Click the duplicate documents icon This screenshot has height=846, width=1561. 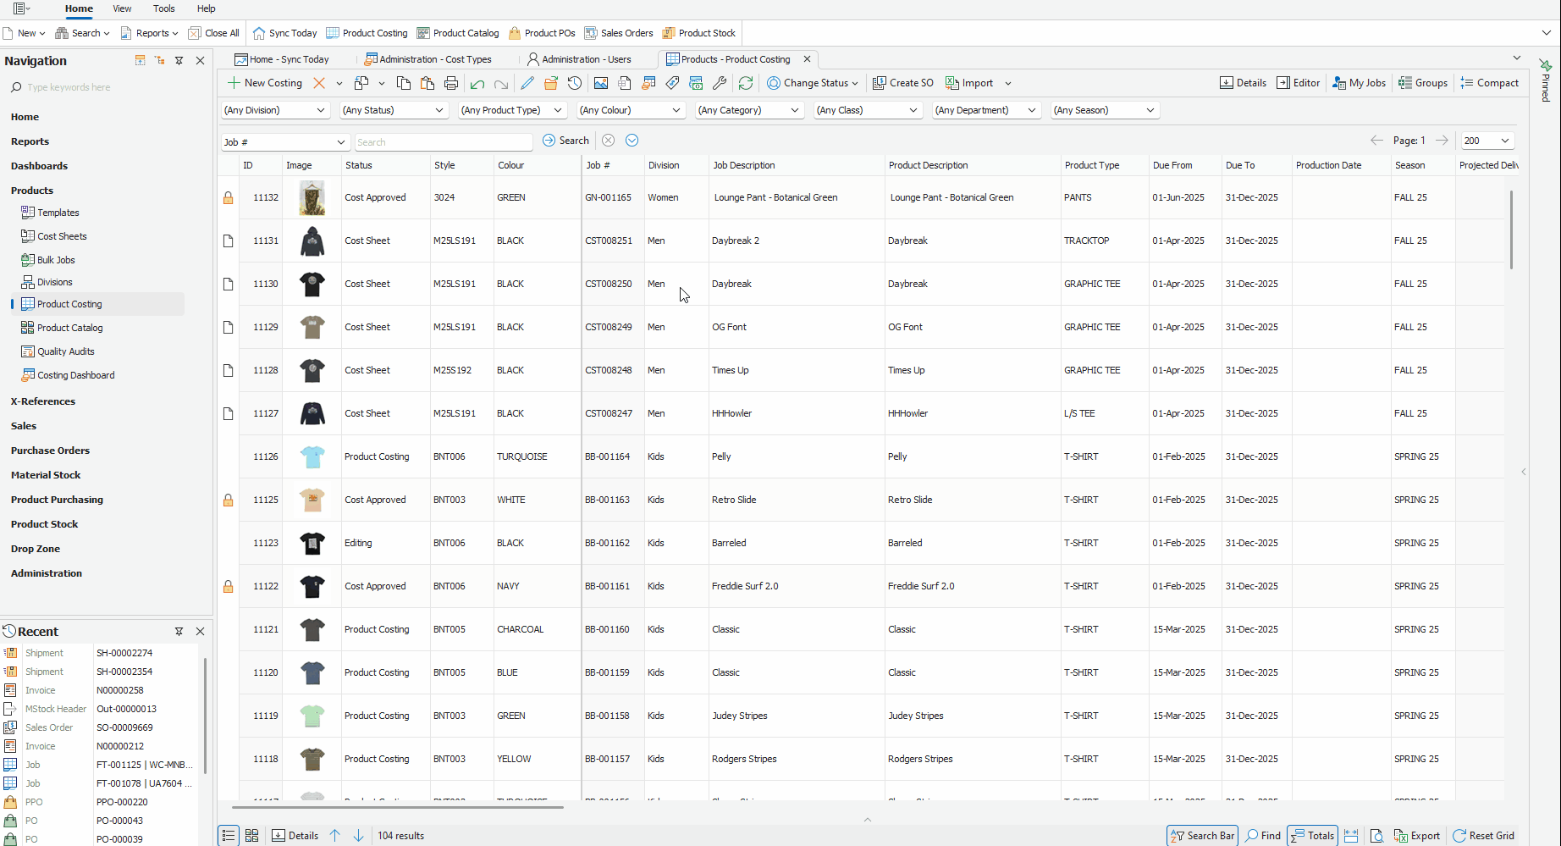[361, 83]
